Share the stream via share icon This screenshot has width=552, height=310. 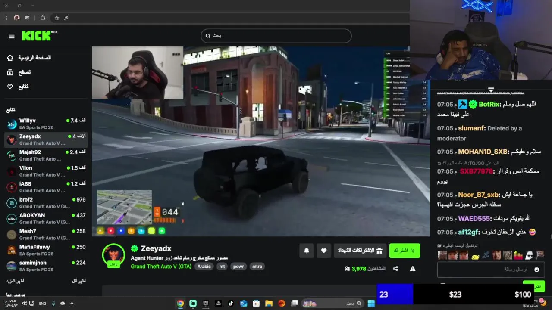pyautogui.click(x=395, y=269)
